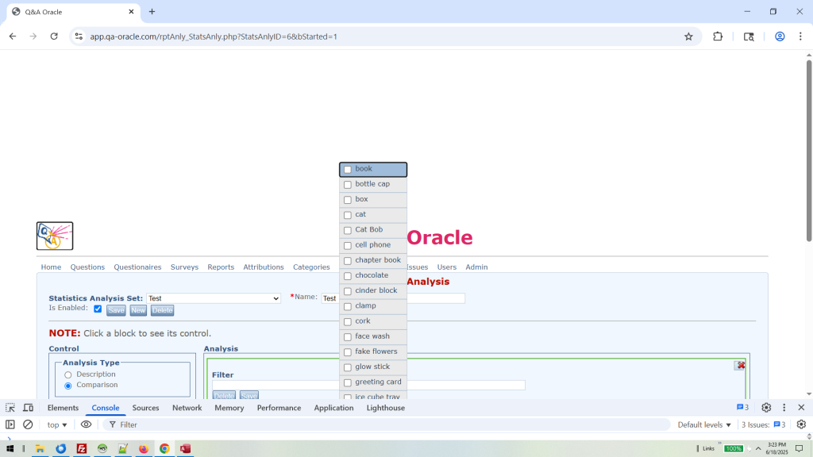Check the glow stick checkbox
Screen dimensions: 813x457
(348, 367)
